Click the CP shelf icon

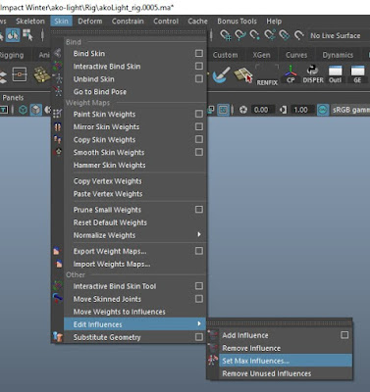tap(291, 74)
